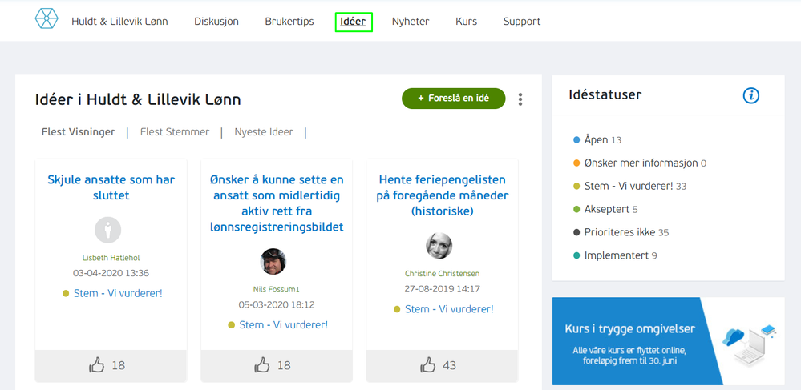This screenshot has height=390, width=801.
Task: Switch to the 'Flest Stemmer' sorting tab
Action: (175, 132)
